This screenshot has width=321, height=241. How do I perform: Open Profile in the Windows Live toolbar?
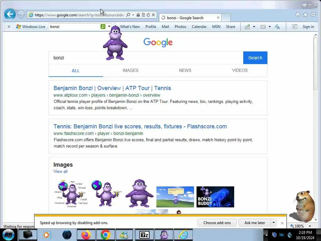tap(151, 27)
